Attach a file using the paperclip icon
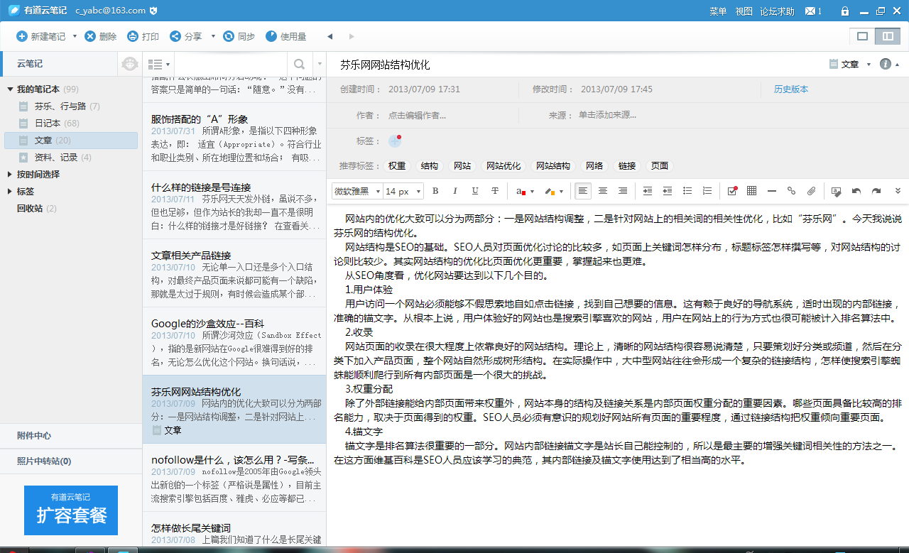Screen dimensions: 909x553 click(810, 190)
